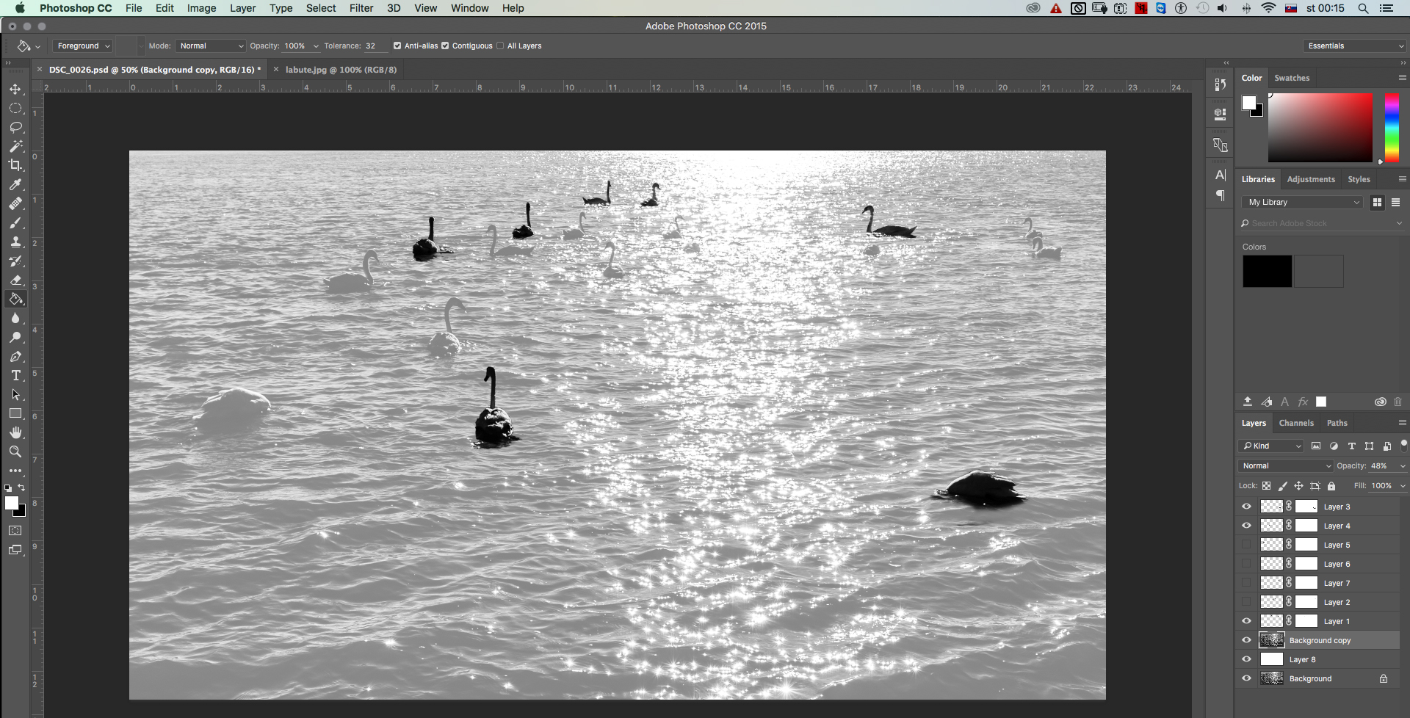Click the black color swatch in Libraries
The width and height of the screenshot is (1410, 718).
[1267, 272]
